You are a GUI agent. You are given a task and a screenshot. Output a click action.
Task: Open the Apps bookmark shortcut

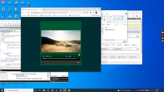pos(24,15)
